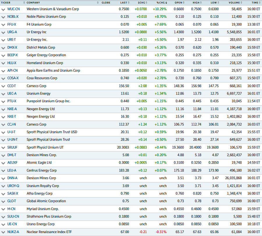Expand the BEEP-X row chevron

3,56
